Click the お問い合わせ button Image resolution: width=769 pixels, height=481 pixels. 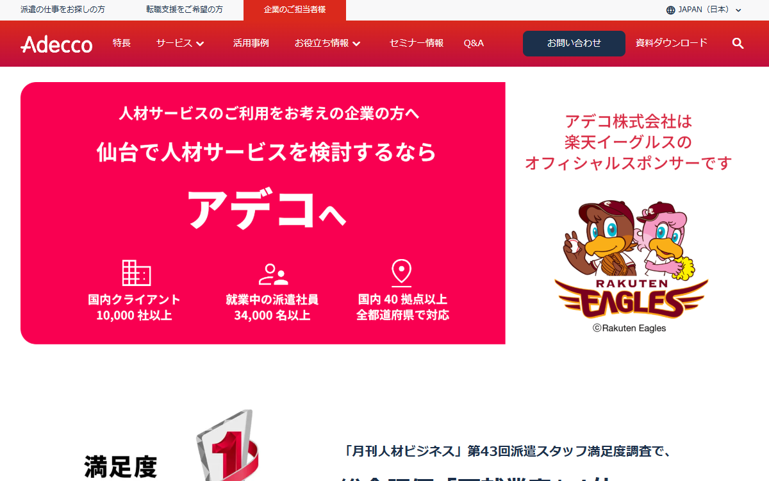(x=574, y=44)
